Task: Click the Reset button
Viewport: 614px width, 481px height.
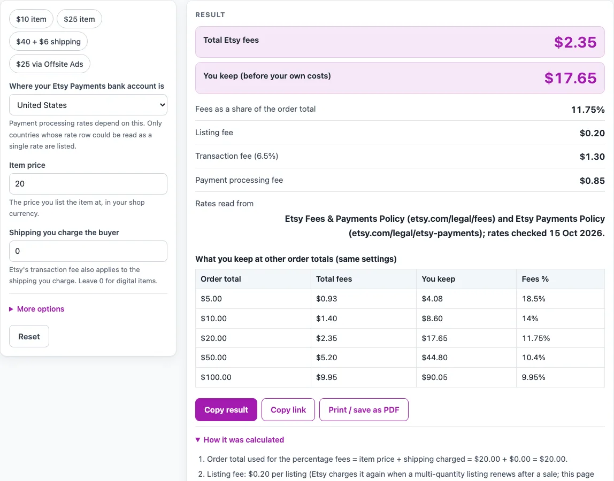Action: [x=29, y=337]
